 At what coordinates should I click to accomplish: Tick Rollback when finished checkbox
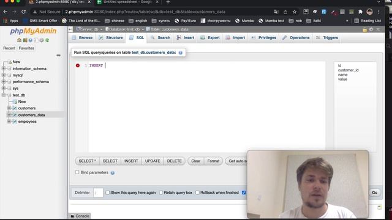pos(197,193)
